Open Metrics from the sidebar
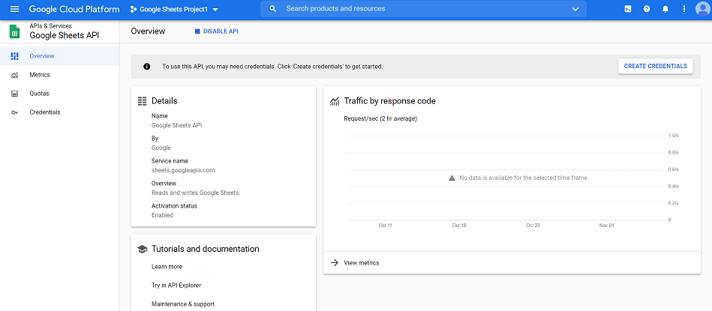This screenshot has width=712, height=311. [x=40, y=75]
